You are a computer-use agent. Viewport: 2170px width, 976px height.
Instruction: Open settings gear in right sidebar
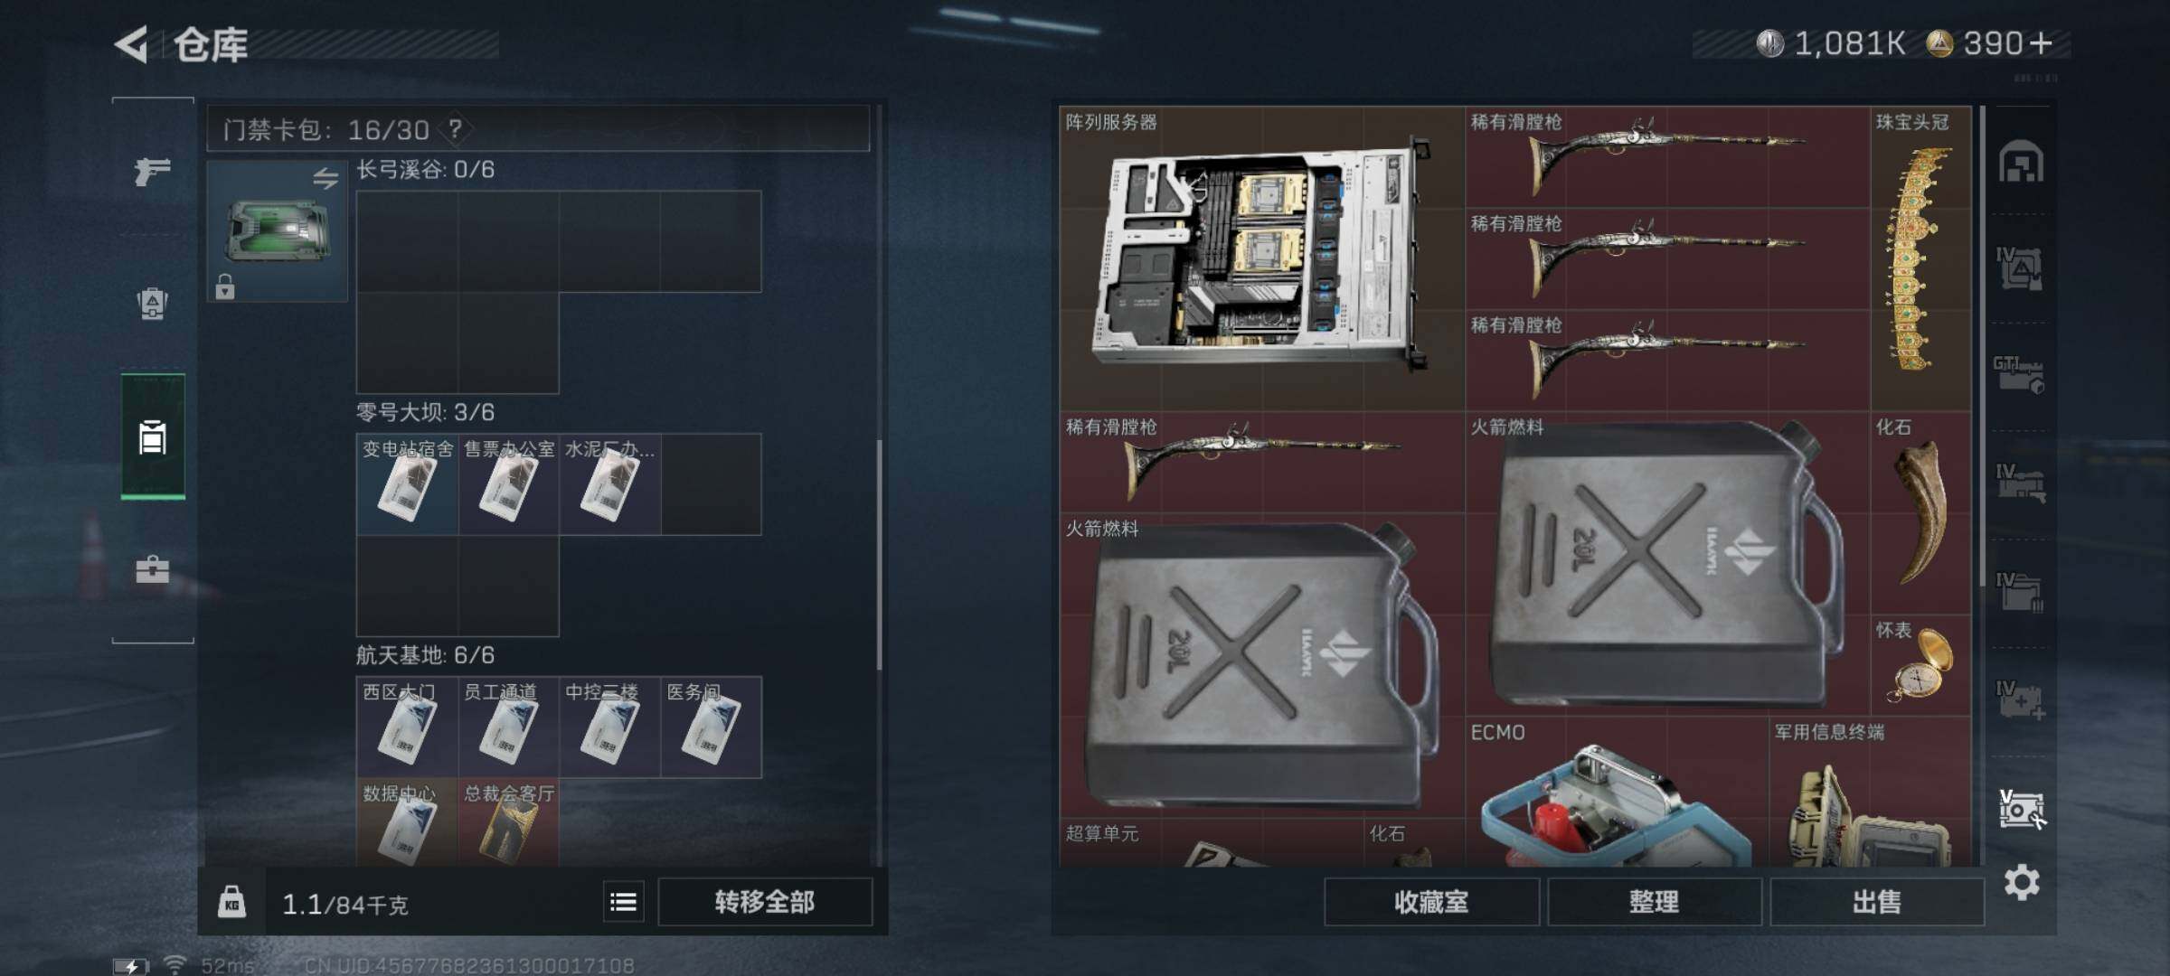click(2022, 882)
